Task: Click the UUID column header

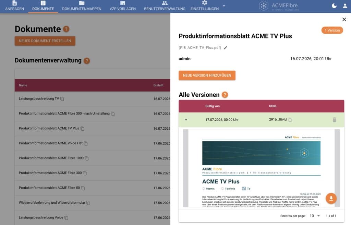Action: tap(273, 106)
